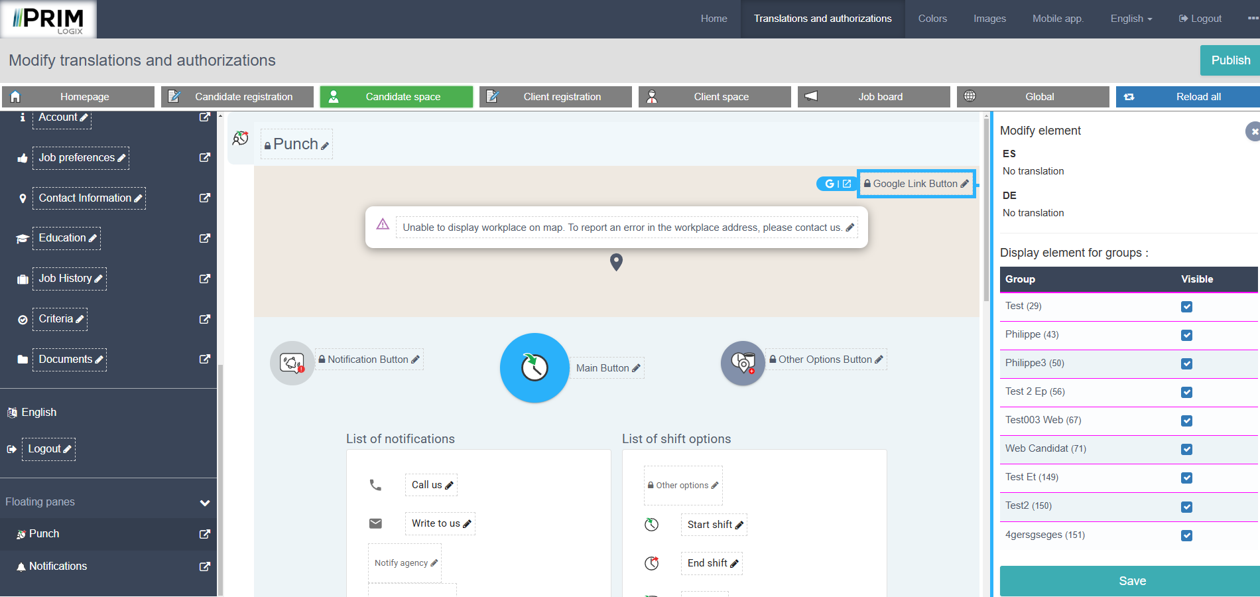Collapse the Floating panes section
The image size is (1260, 597).
[205, 503]
